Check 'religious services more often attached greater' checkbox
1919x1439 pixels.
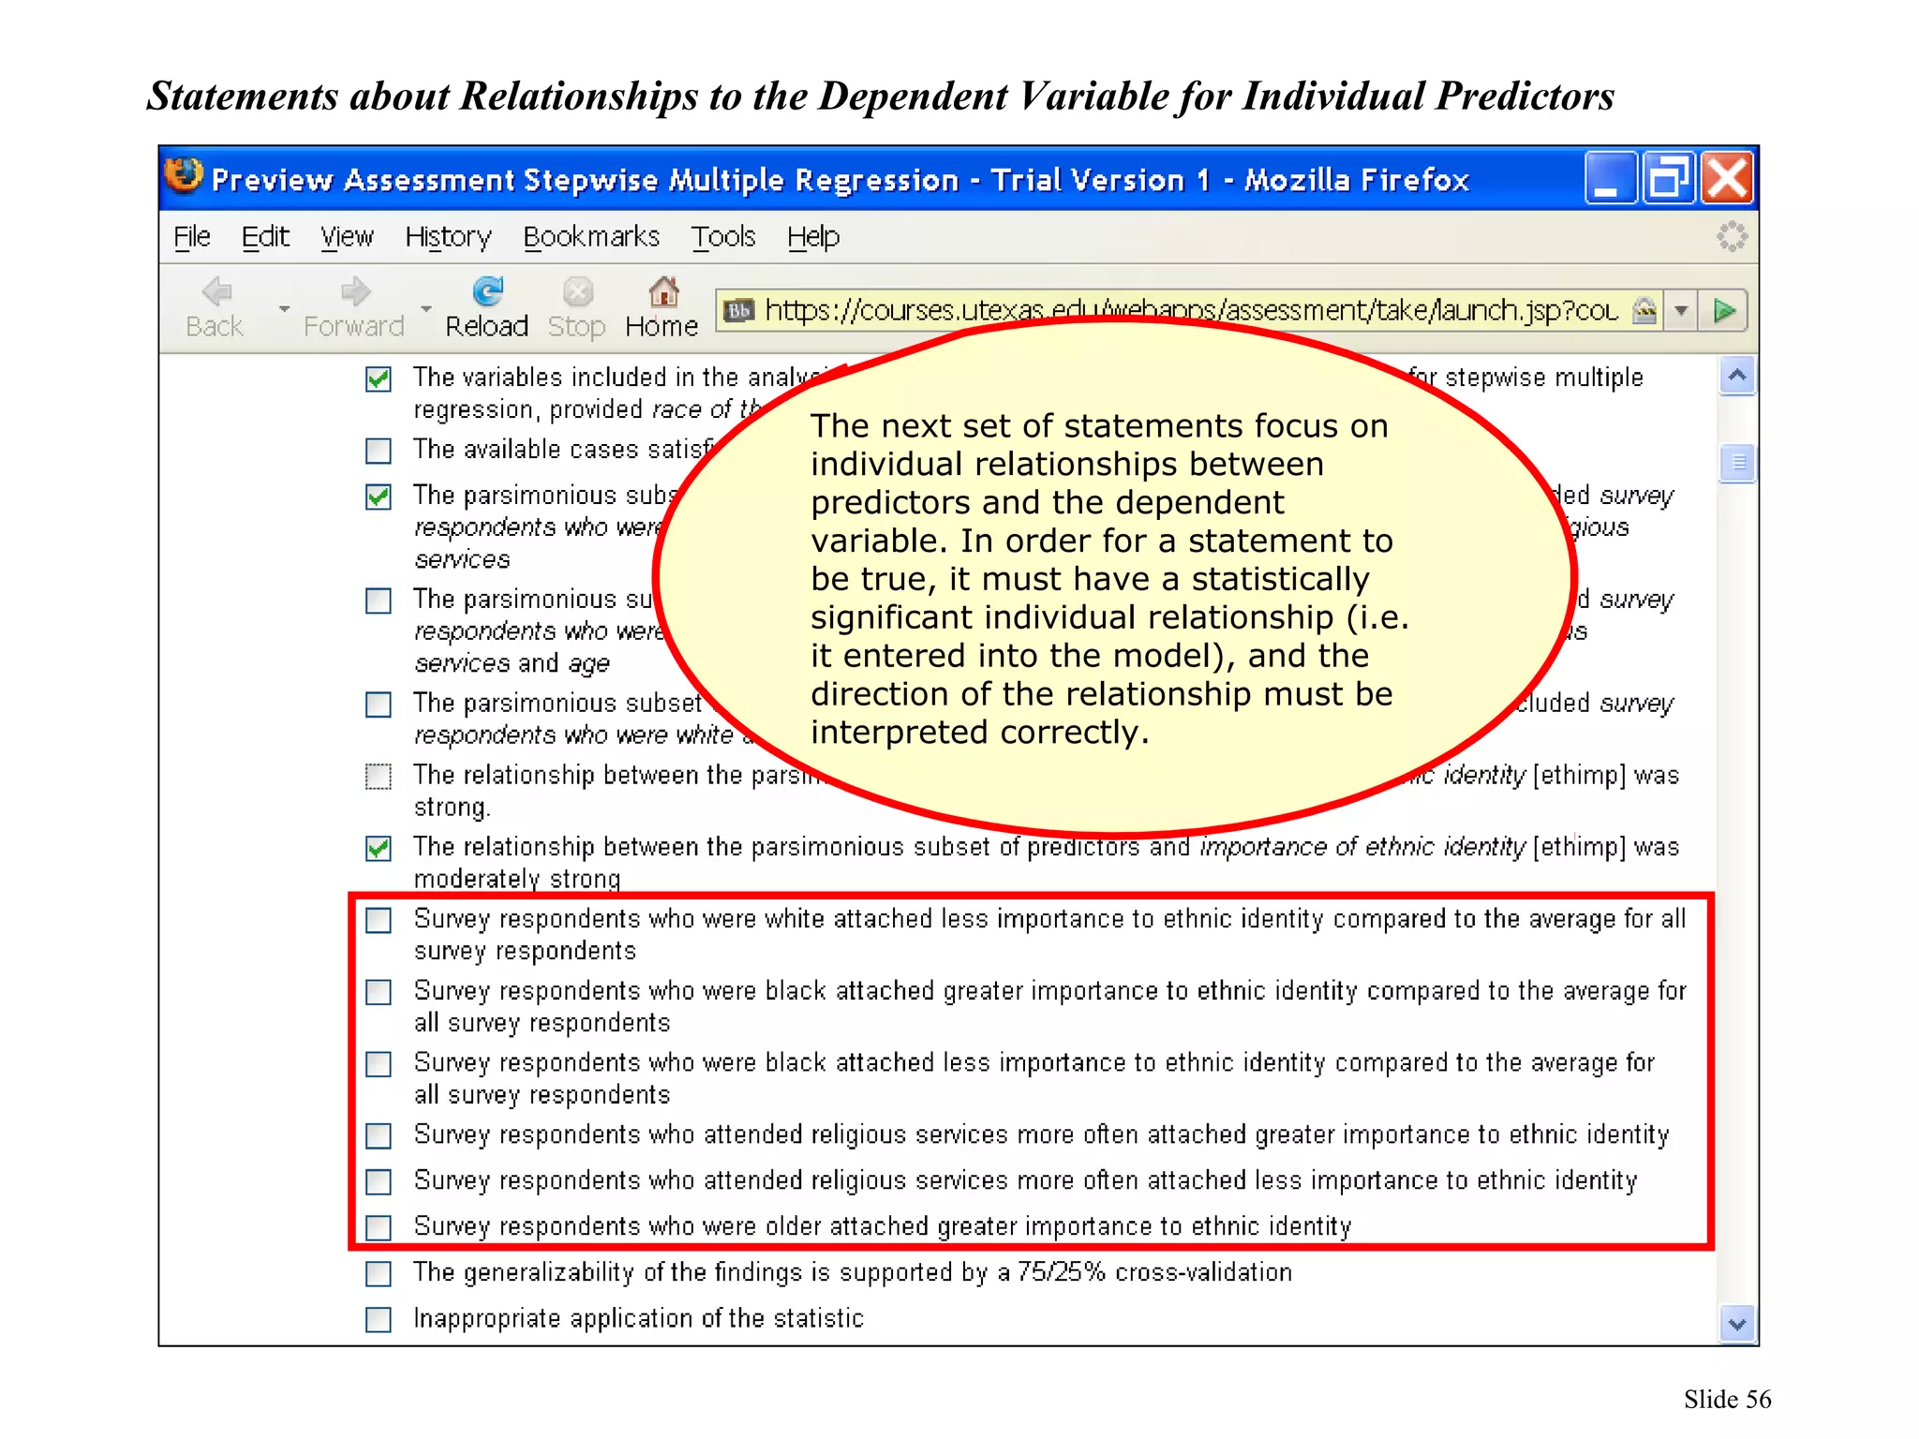pos(379,1136)
